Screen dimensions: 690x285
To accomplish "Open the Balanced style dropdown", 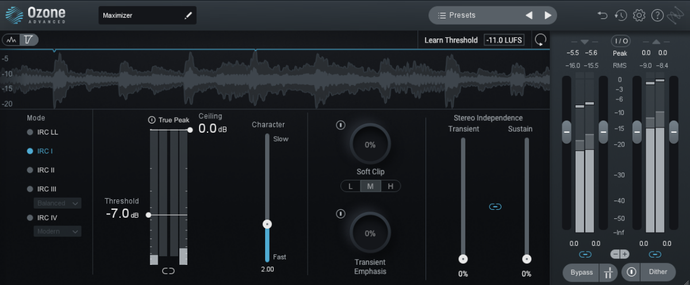I will [x=57, y=203].
